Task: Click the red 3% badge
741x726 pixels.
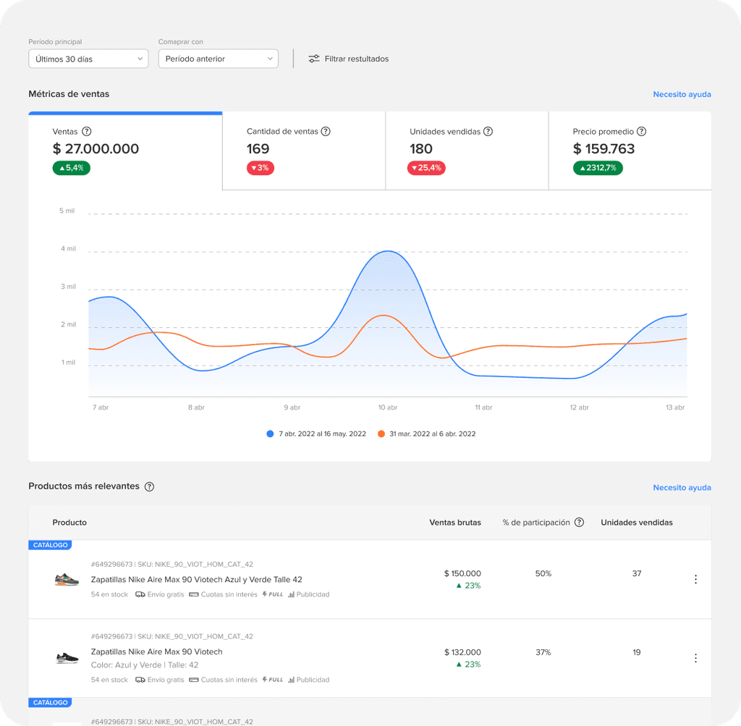Action: click(261, 168)
